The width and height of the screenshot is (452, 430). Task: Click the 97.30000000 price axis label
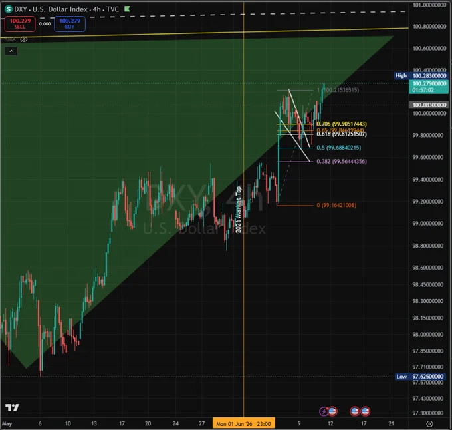click(x=428, y=413)
